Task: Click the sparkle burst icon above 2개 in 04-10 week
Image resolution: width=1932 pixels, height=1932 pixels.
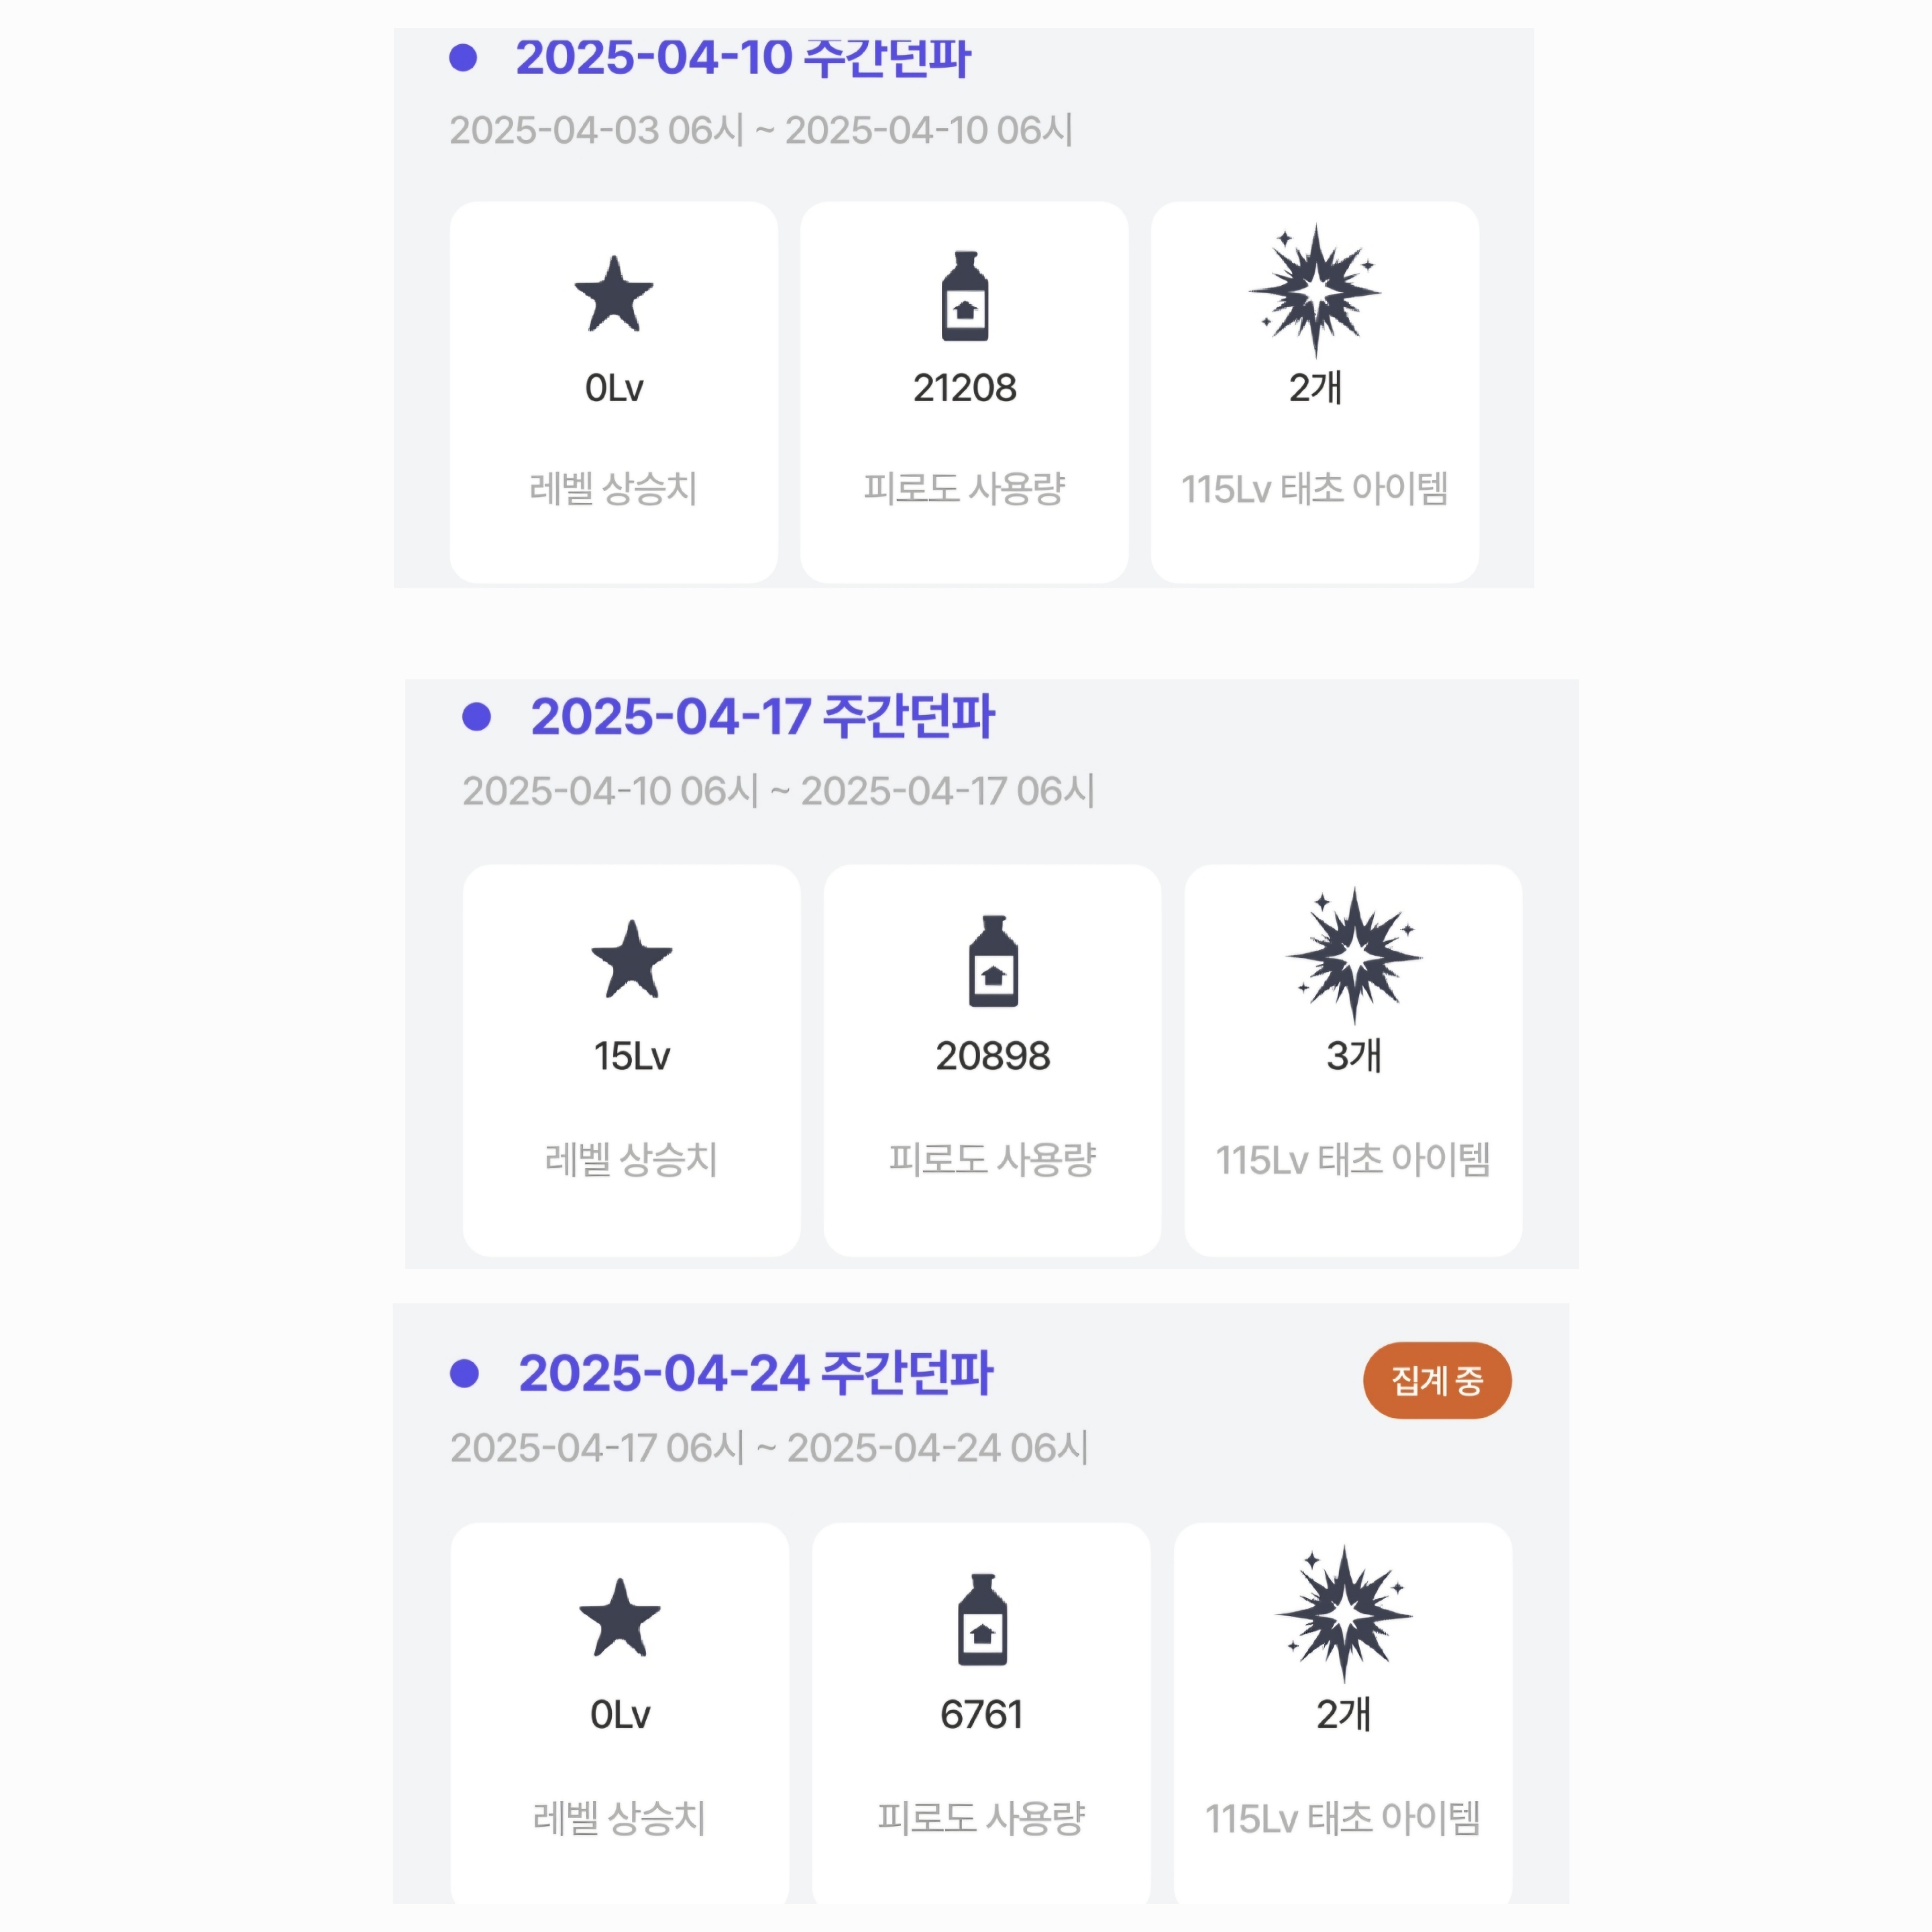Action: tap(1315, 290)
